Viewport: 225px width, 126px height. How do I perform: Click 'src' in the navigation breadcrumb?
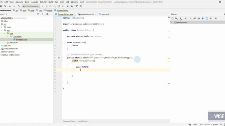pos(17,10)
